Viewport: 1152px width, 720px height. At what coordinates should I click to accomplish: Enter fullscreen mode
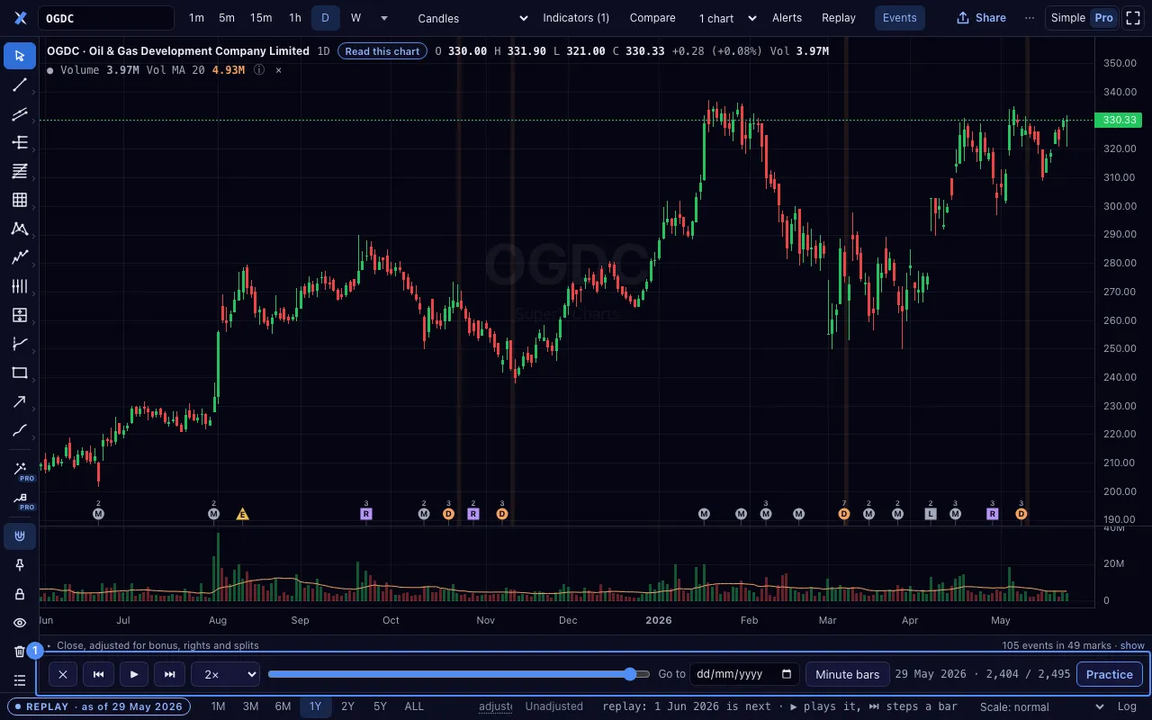pos(1133,18)
